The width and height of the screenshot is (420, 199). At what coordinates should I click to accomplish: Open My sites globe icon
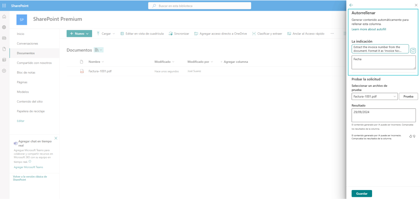tap(4, 27)
